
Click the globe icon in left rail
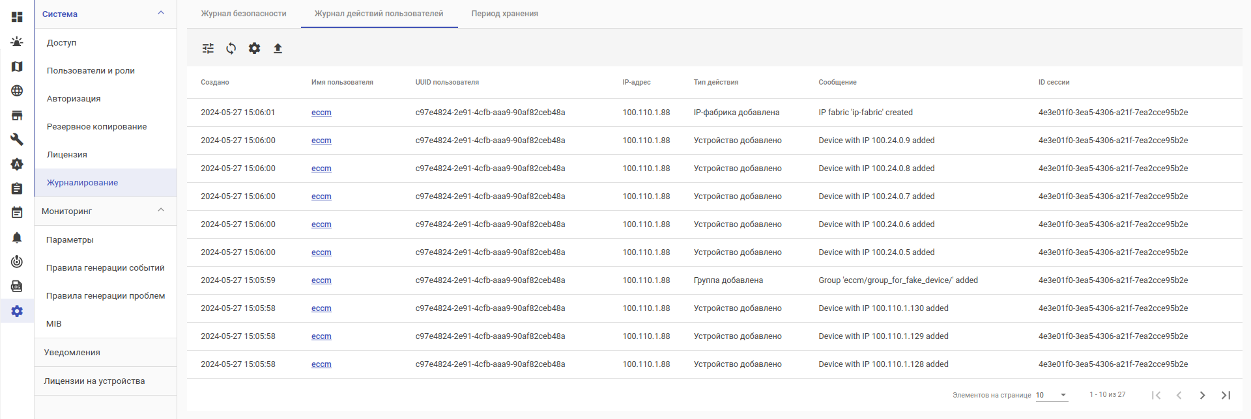point(17,91)
